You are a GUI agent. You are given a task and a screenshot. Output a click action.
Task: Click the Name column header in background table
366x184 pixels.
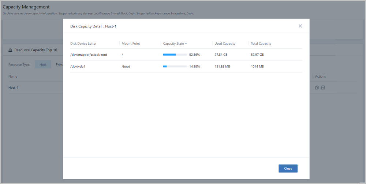(x=13, y=77)
